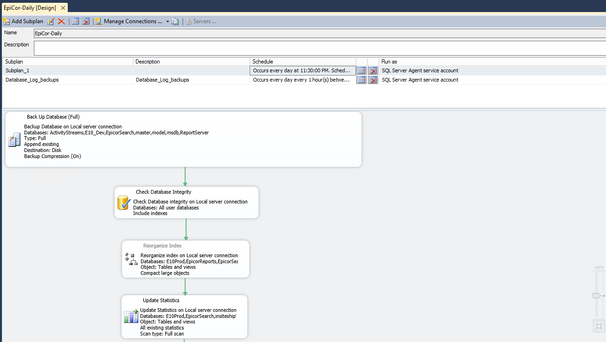Select the Update Statistics task title
606x342 pixels.
coord(161,300)
